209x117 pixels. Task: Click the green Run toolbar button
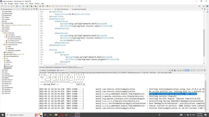pos(27,6)
